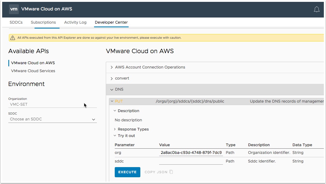The image size is (326, 184).
Task: Click the Type column header
Action: [231, 145]
